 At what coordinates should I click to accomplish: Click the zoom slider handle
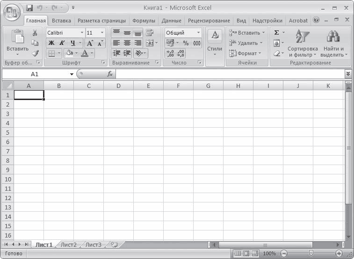311,253
